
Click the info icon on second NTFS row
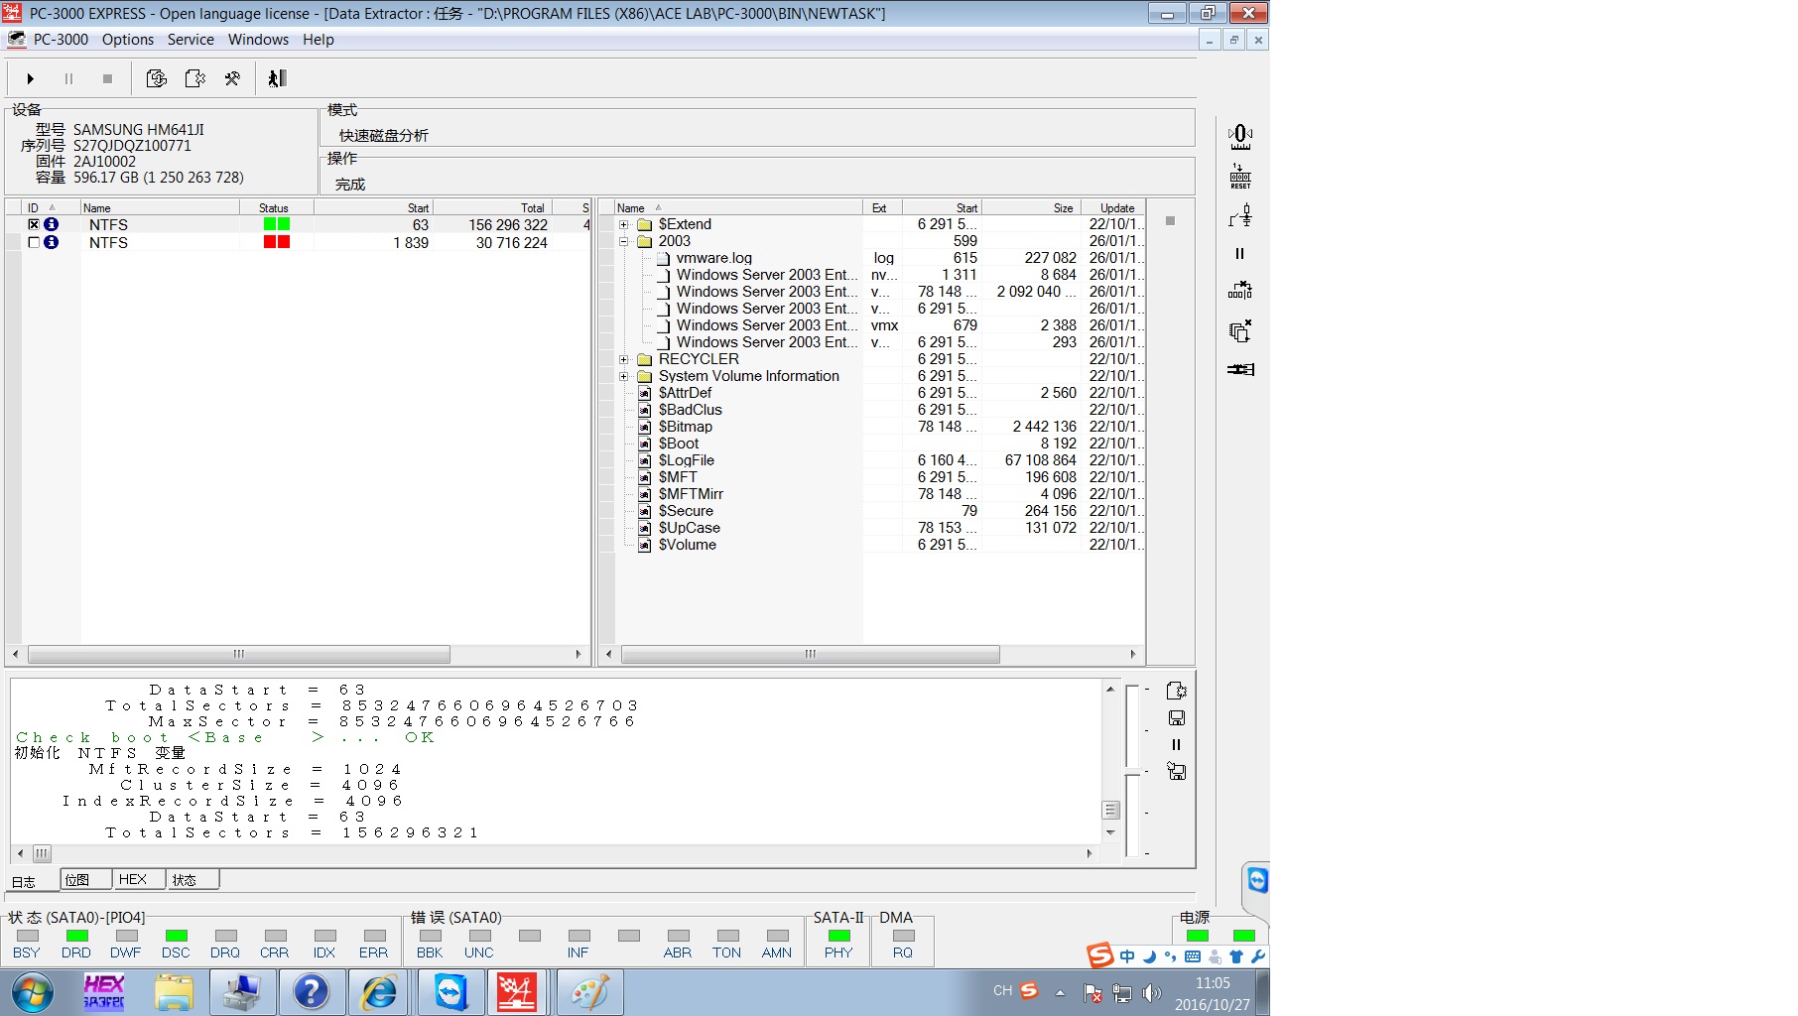point(52,242)
